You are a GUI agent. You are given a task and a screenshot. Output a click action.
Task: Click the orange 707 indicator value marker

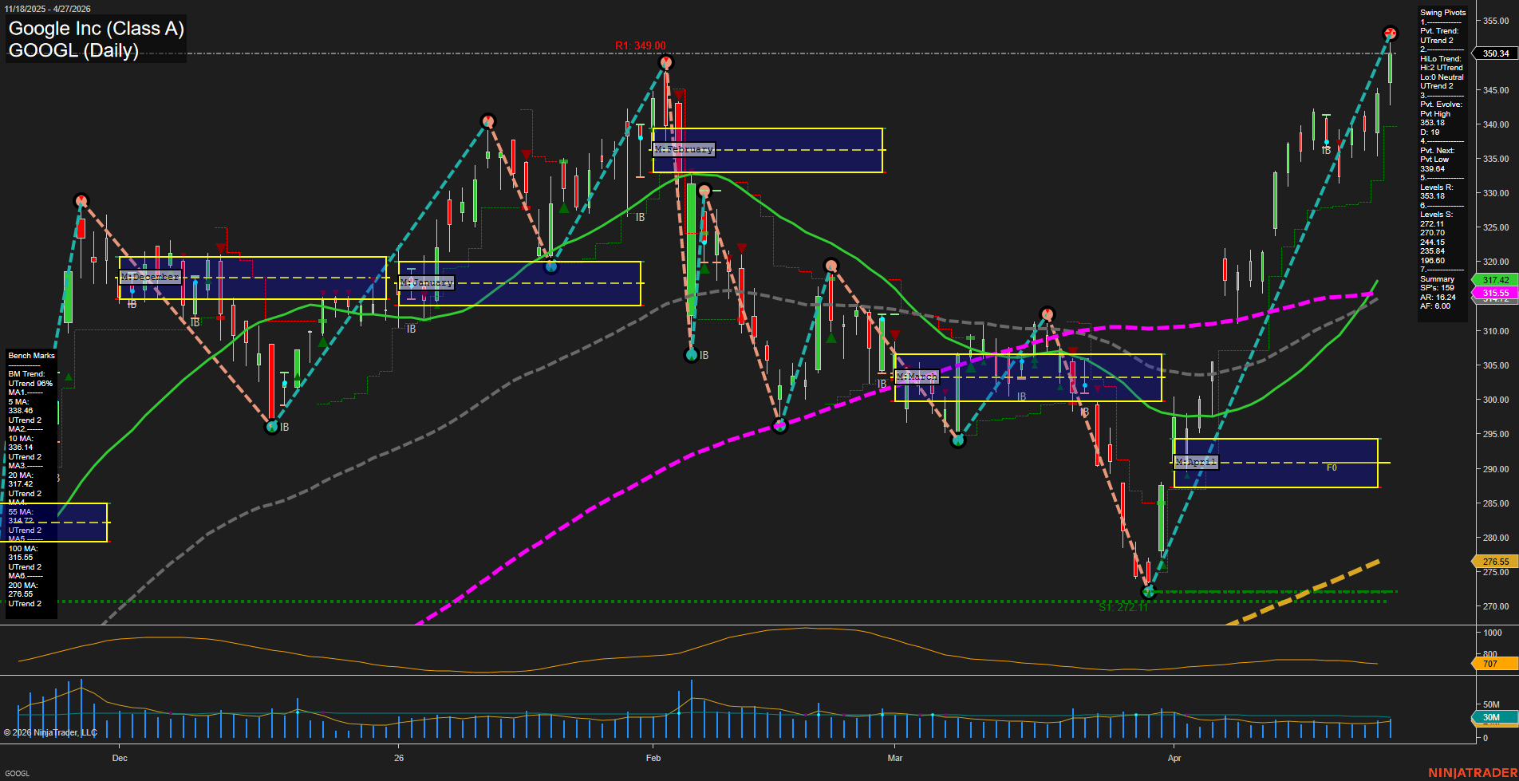[1489, 664]
